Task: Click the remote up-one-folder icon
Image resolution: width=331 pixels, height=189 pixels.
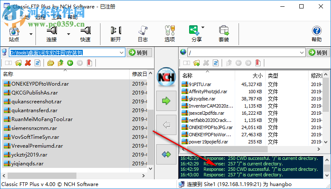Action: [229, 63]
